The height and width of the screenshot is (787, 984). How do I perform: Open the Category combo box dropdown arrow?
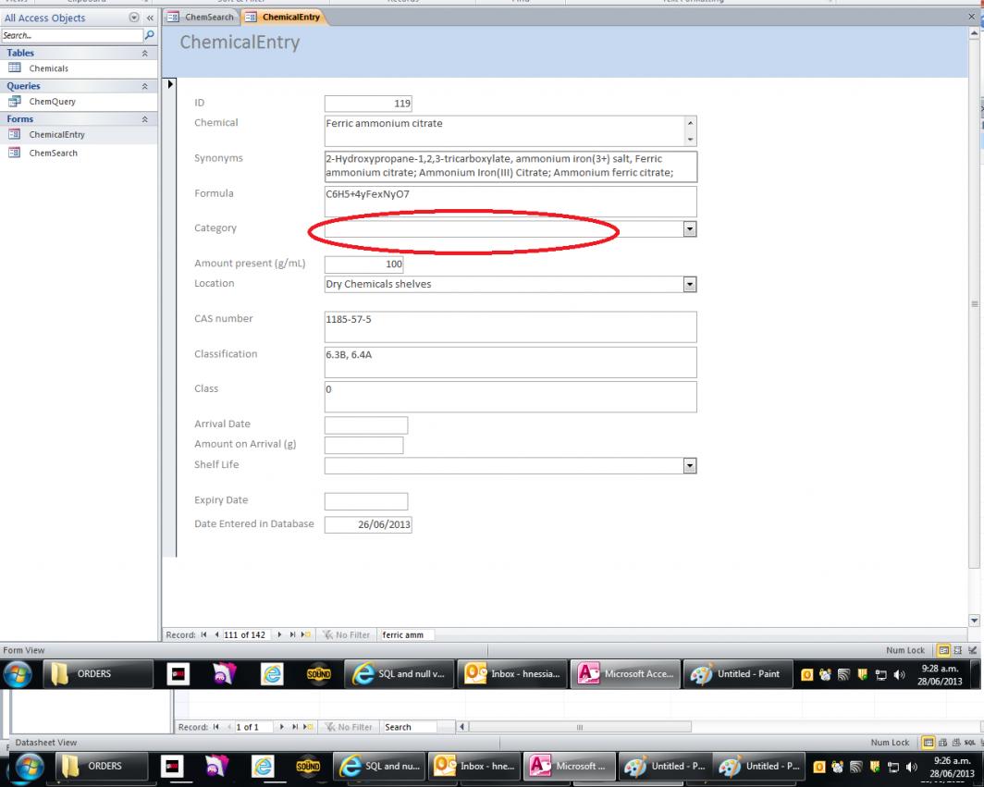(x=690, y=229)
